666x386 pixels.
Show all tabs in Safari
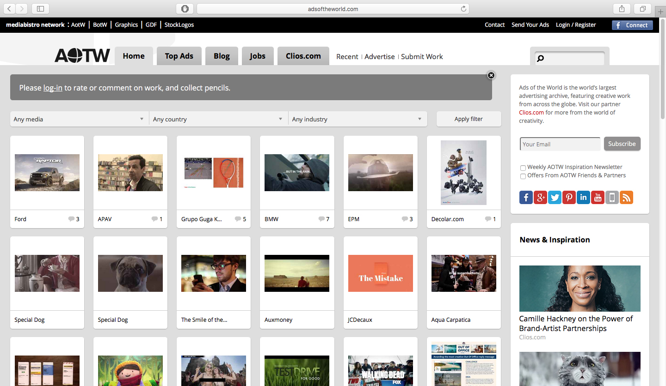click(x=643, y=8)
